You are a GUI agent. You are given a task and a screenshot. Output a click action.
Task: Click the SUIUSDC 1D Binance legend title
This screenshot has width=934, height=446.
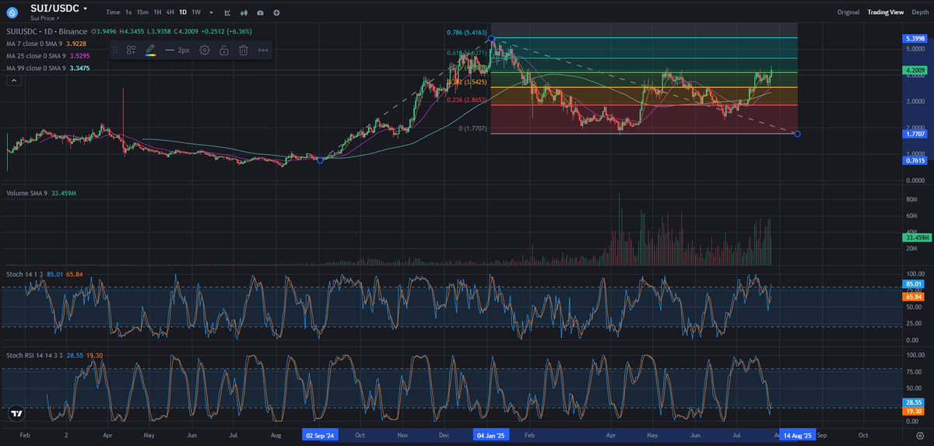pos(46,32)
